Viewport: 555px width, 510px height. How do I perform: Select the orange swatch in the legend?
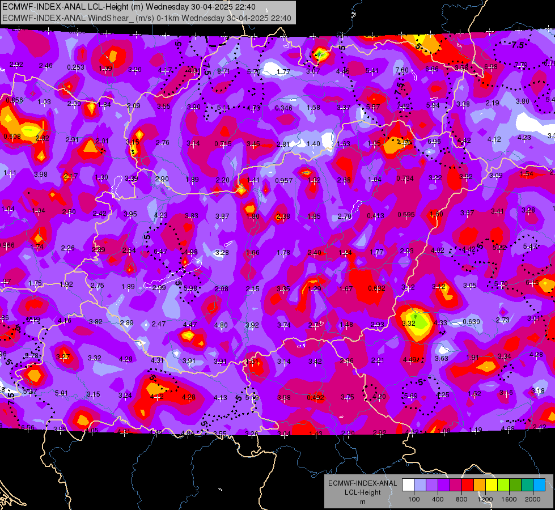pos(480,485)
